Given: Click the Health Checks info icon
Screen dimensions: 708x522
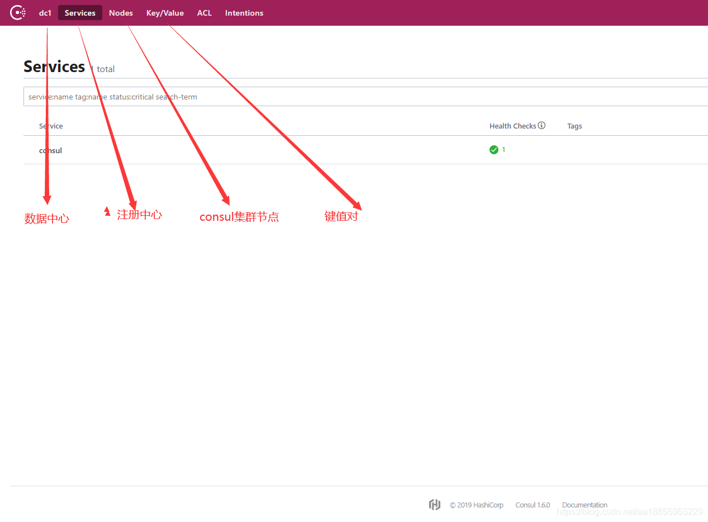Looking at the screenshot, I should 541,126.
